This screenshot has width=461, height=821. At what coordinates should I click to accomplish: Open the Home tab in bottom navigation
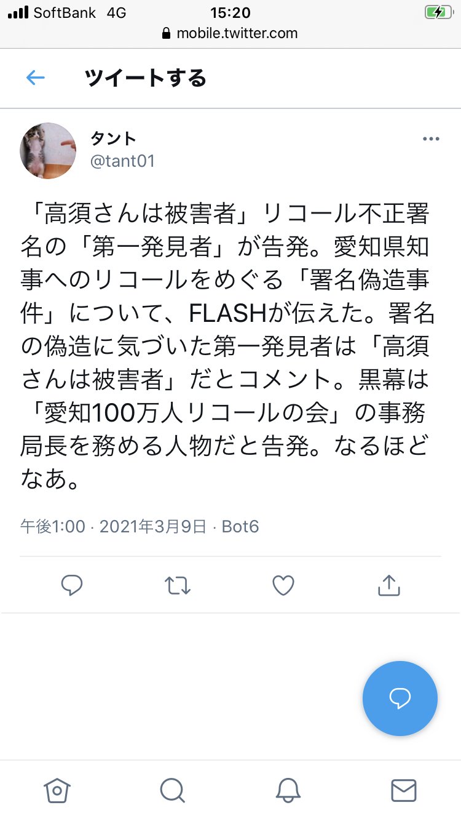pyautogui.click(x=57, y=790)
